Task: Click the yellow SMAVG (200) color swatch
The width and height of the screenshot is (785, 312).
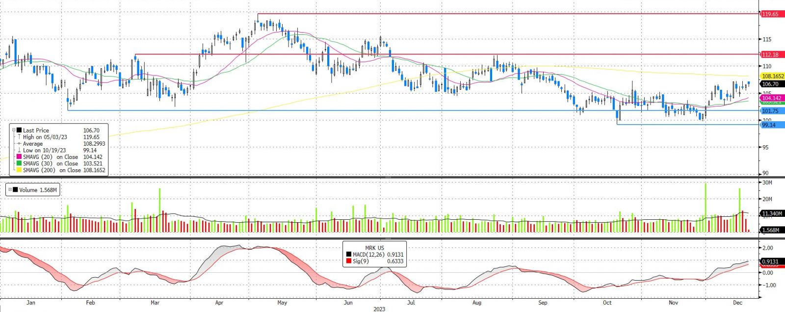Action: coord(19,170)
